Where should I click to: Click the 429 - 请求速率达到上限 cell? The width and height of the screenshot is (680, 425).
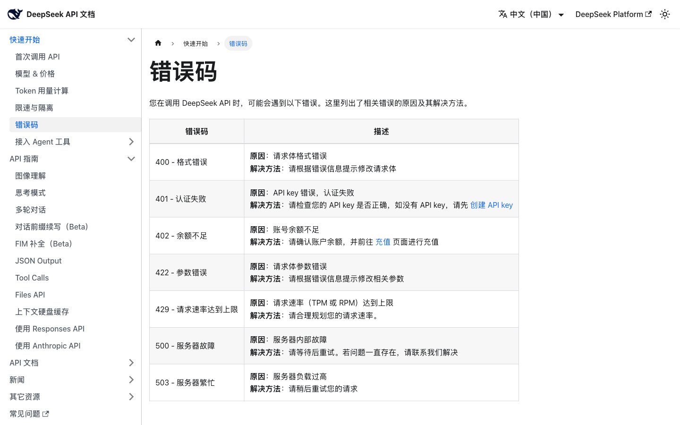pos(196,309)
